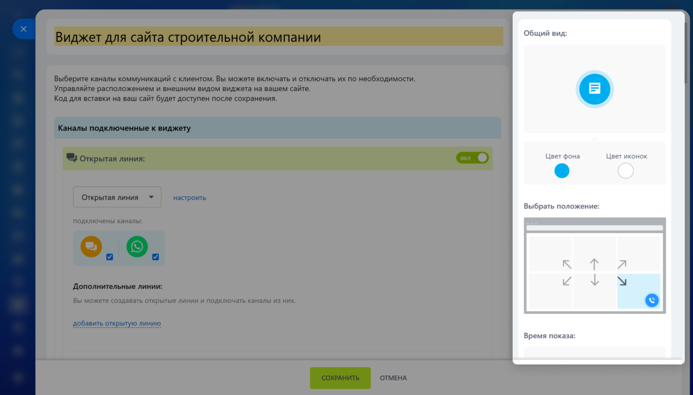Click the 'Время показа:' label

[x=549, y=336]
